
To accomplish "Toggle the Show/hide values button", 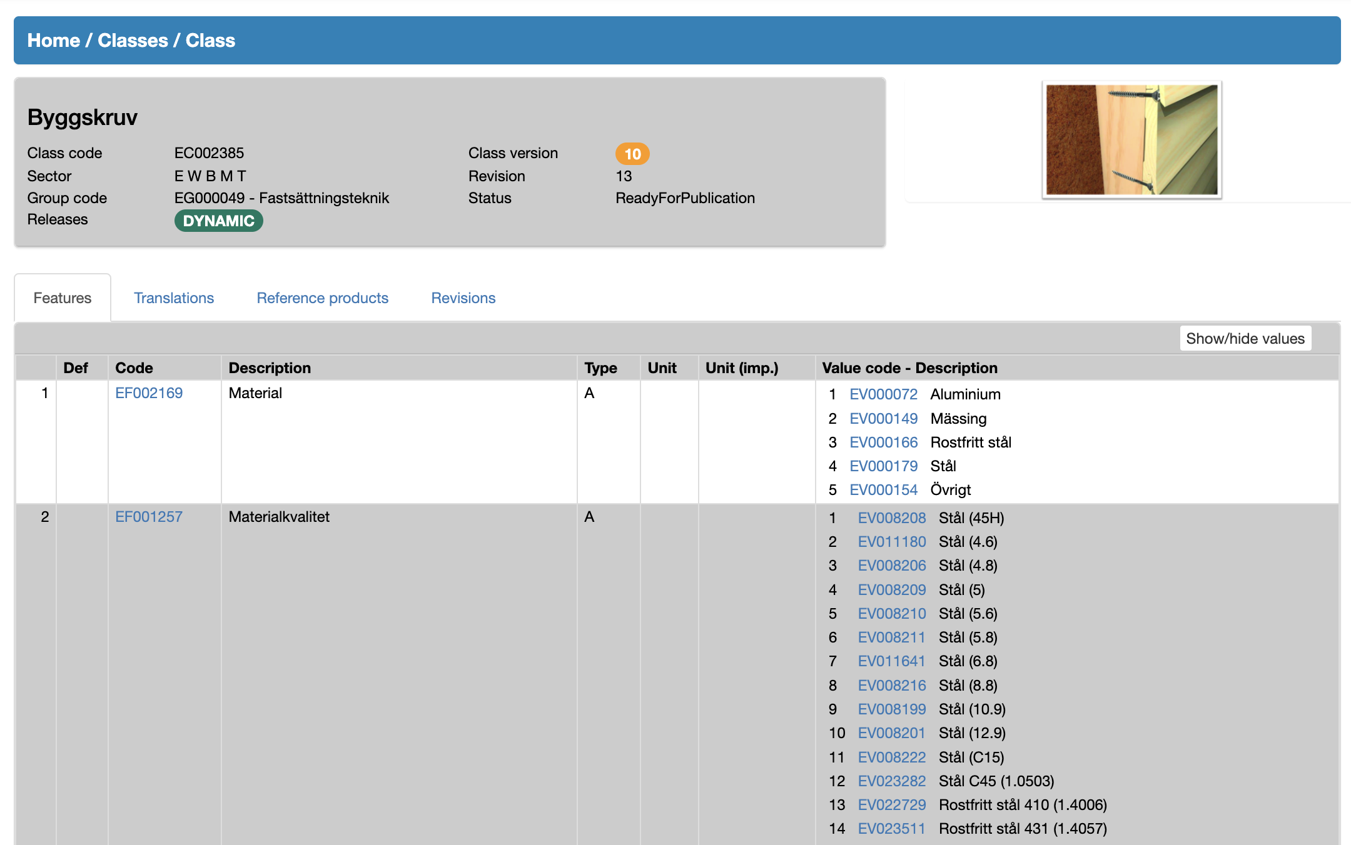I will pos(1245,338).
